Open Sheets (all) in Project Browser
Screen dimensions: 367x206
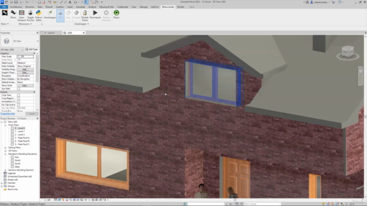click(13, 180)
